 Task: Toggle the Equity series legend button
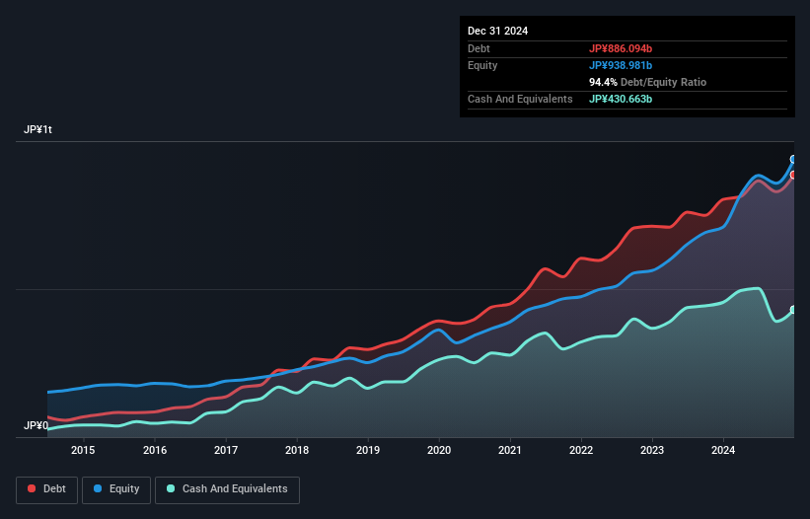[116, 489]
